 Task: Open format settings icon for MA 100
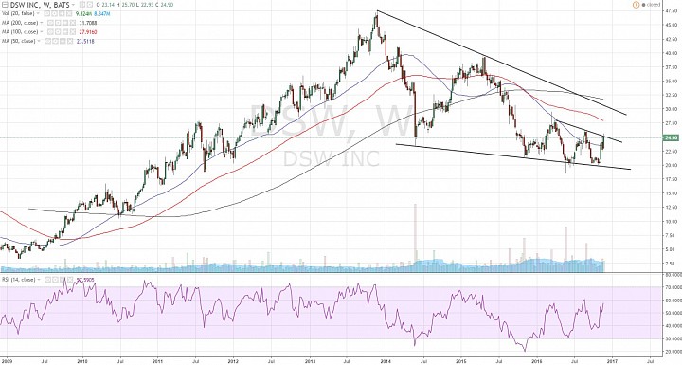coord(58,32)
